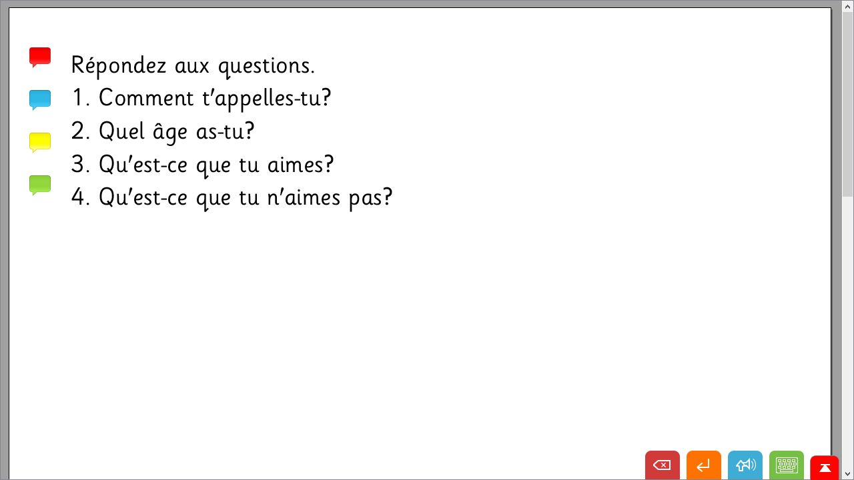Select the green speech bubble icon
Image resolution: width=854 pixels, height=480 pixels.
coord(40,185)
